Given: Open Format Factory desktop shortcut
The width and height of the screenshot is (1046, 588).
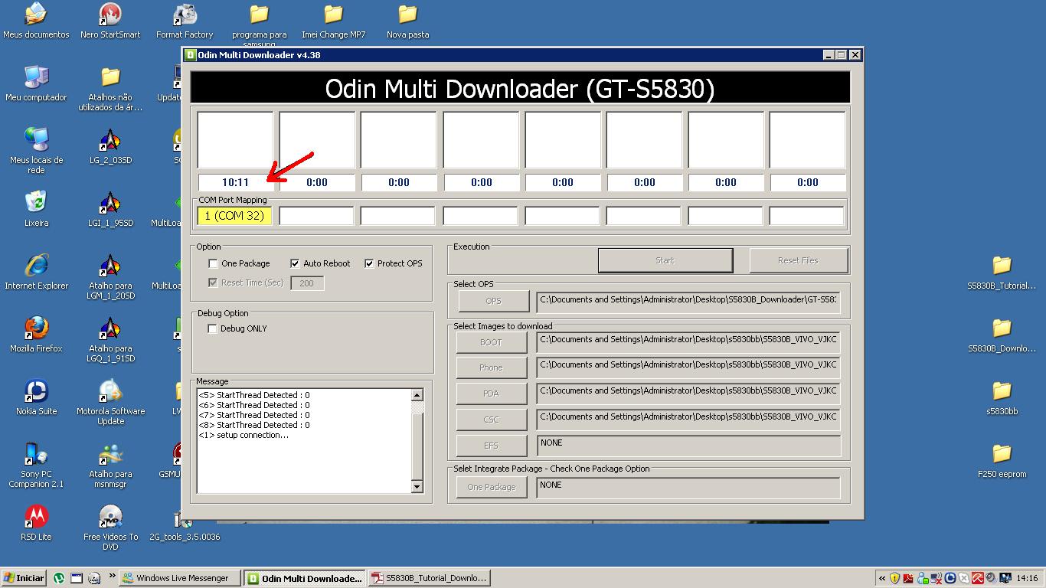Looking at the screenshot, I should [185, 21].
